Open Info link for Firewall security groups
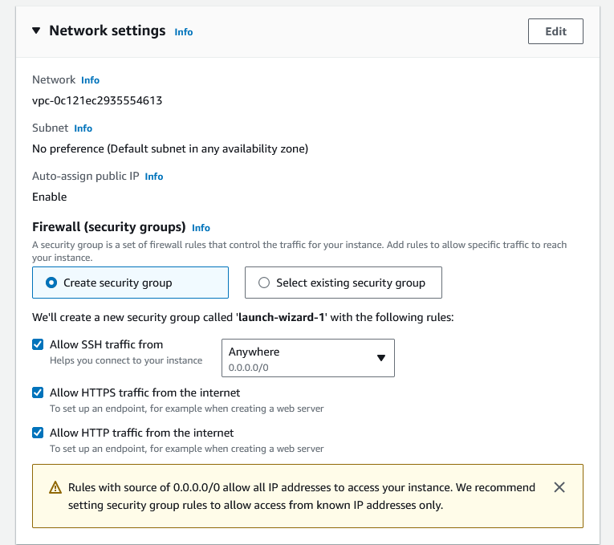 tap(201, 228)
